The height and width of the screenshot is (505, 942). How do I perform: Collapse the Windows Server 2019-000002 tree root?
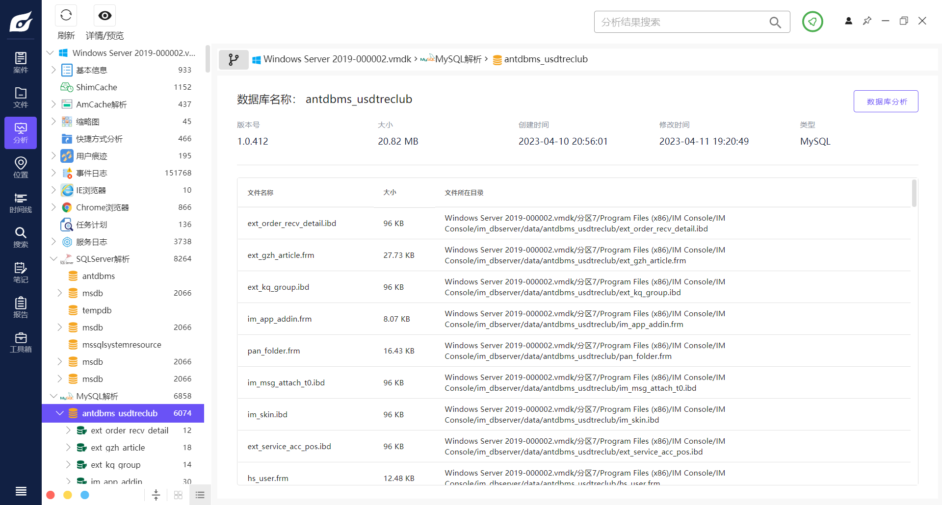click(x=50, y=53)
